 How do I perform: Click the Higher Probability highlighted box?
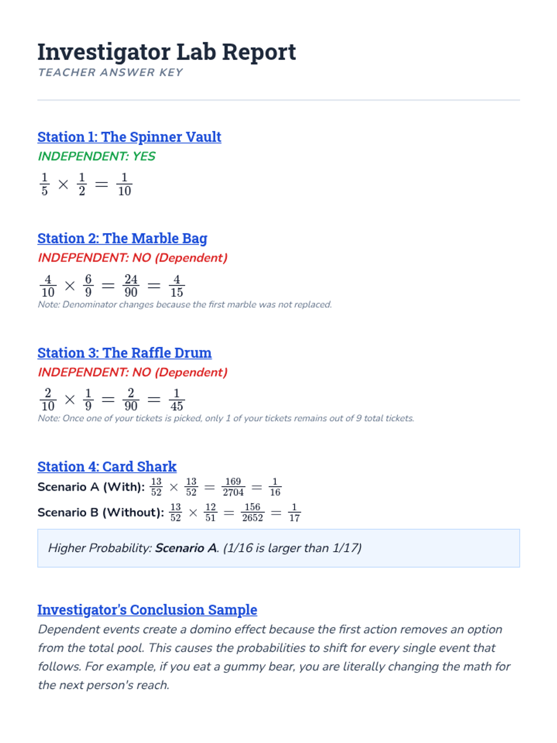pos(278,548)
